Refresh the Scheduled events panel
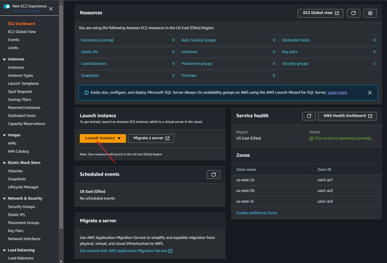Image resolution: width=387 pixels, height=263 pixels. 213,175
